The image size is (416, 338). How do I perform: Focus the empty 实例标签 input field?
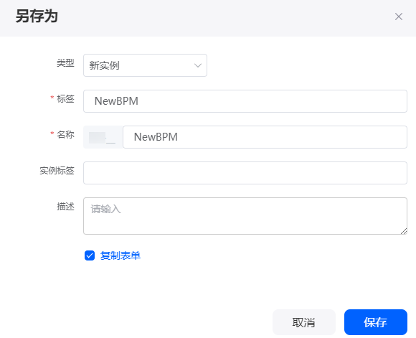(245, 173)
